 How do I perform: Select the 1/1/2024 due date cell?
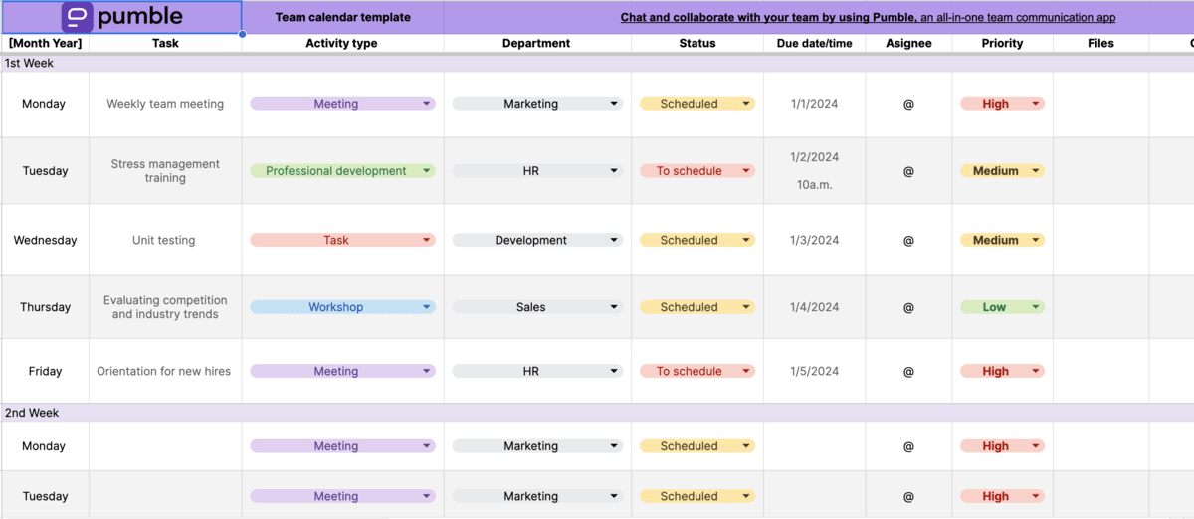(815, 104)
